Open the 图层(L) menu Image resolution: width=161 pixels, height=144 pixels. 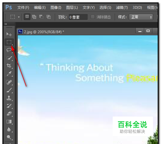(72, 7)
